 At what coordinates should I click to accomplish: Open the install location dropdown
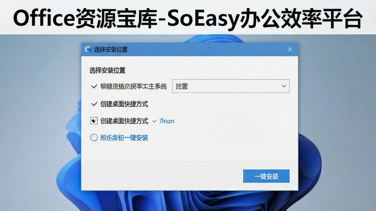click(231, 86)
